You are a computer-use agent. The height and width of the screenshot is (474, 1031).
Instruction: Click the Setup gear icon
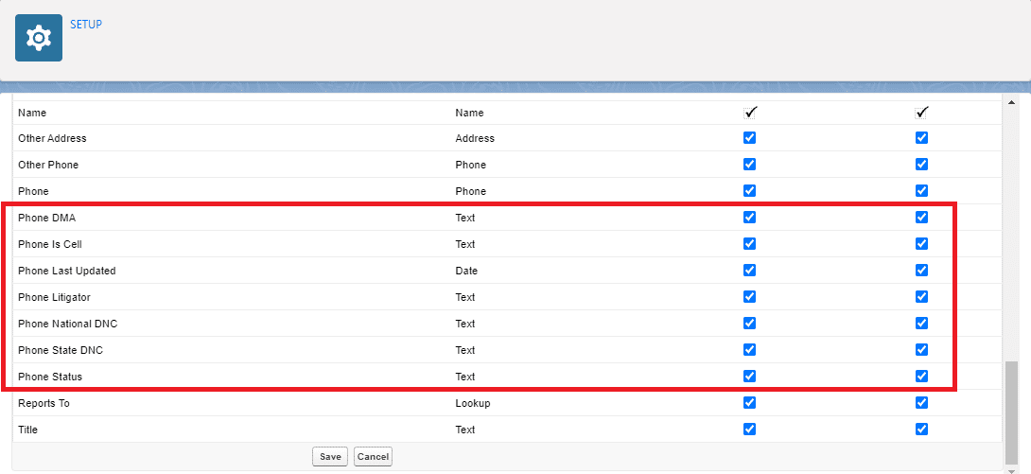coord(39,38)
